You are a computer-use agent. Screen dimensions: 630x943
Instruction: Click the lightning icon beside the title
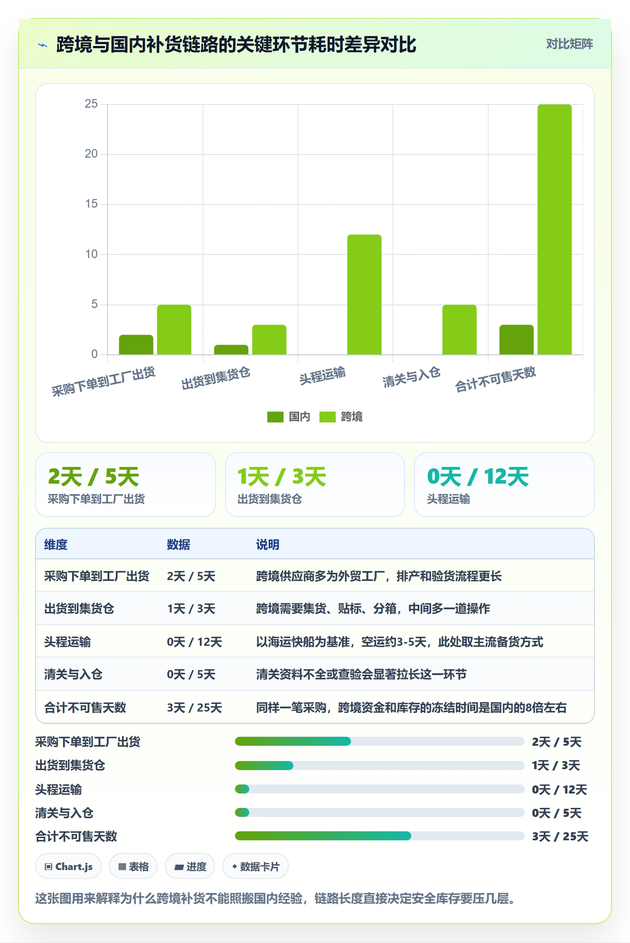click(x=43, y=45)
